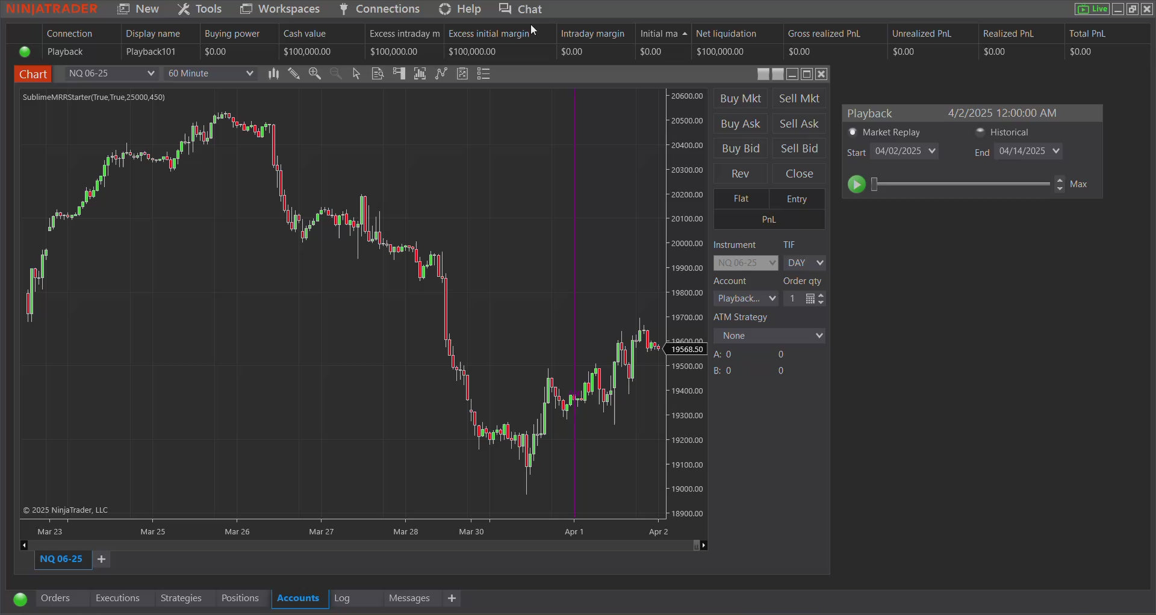Open the Tools menu
This screenshot has width=1156, height=615.
click(200, 9)
